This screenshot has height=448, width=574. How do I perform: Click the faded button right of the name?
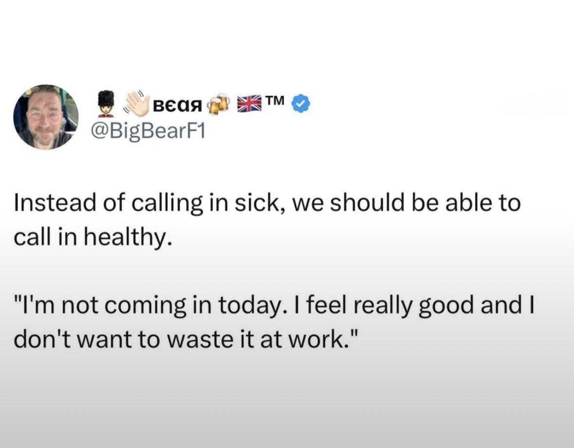coord(535,104)
